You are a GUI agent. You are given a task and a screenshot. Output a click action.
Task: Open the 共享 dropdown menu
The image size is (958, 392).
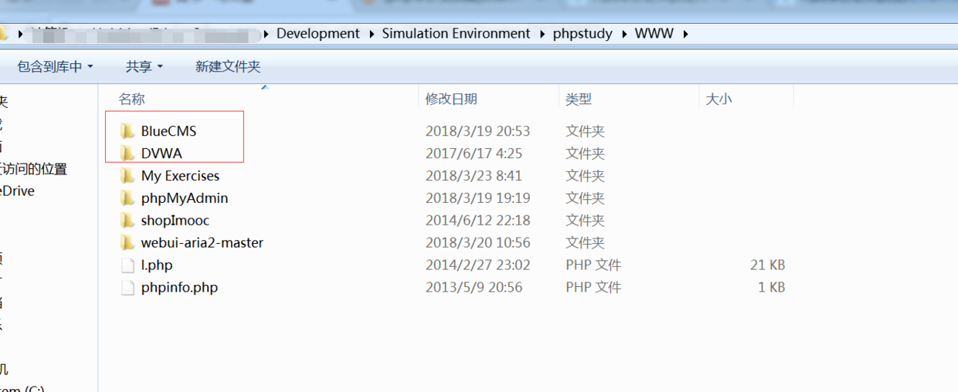point(144,67)
